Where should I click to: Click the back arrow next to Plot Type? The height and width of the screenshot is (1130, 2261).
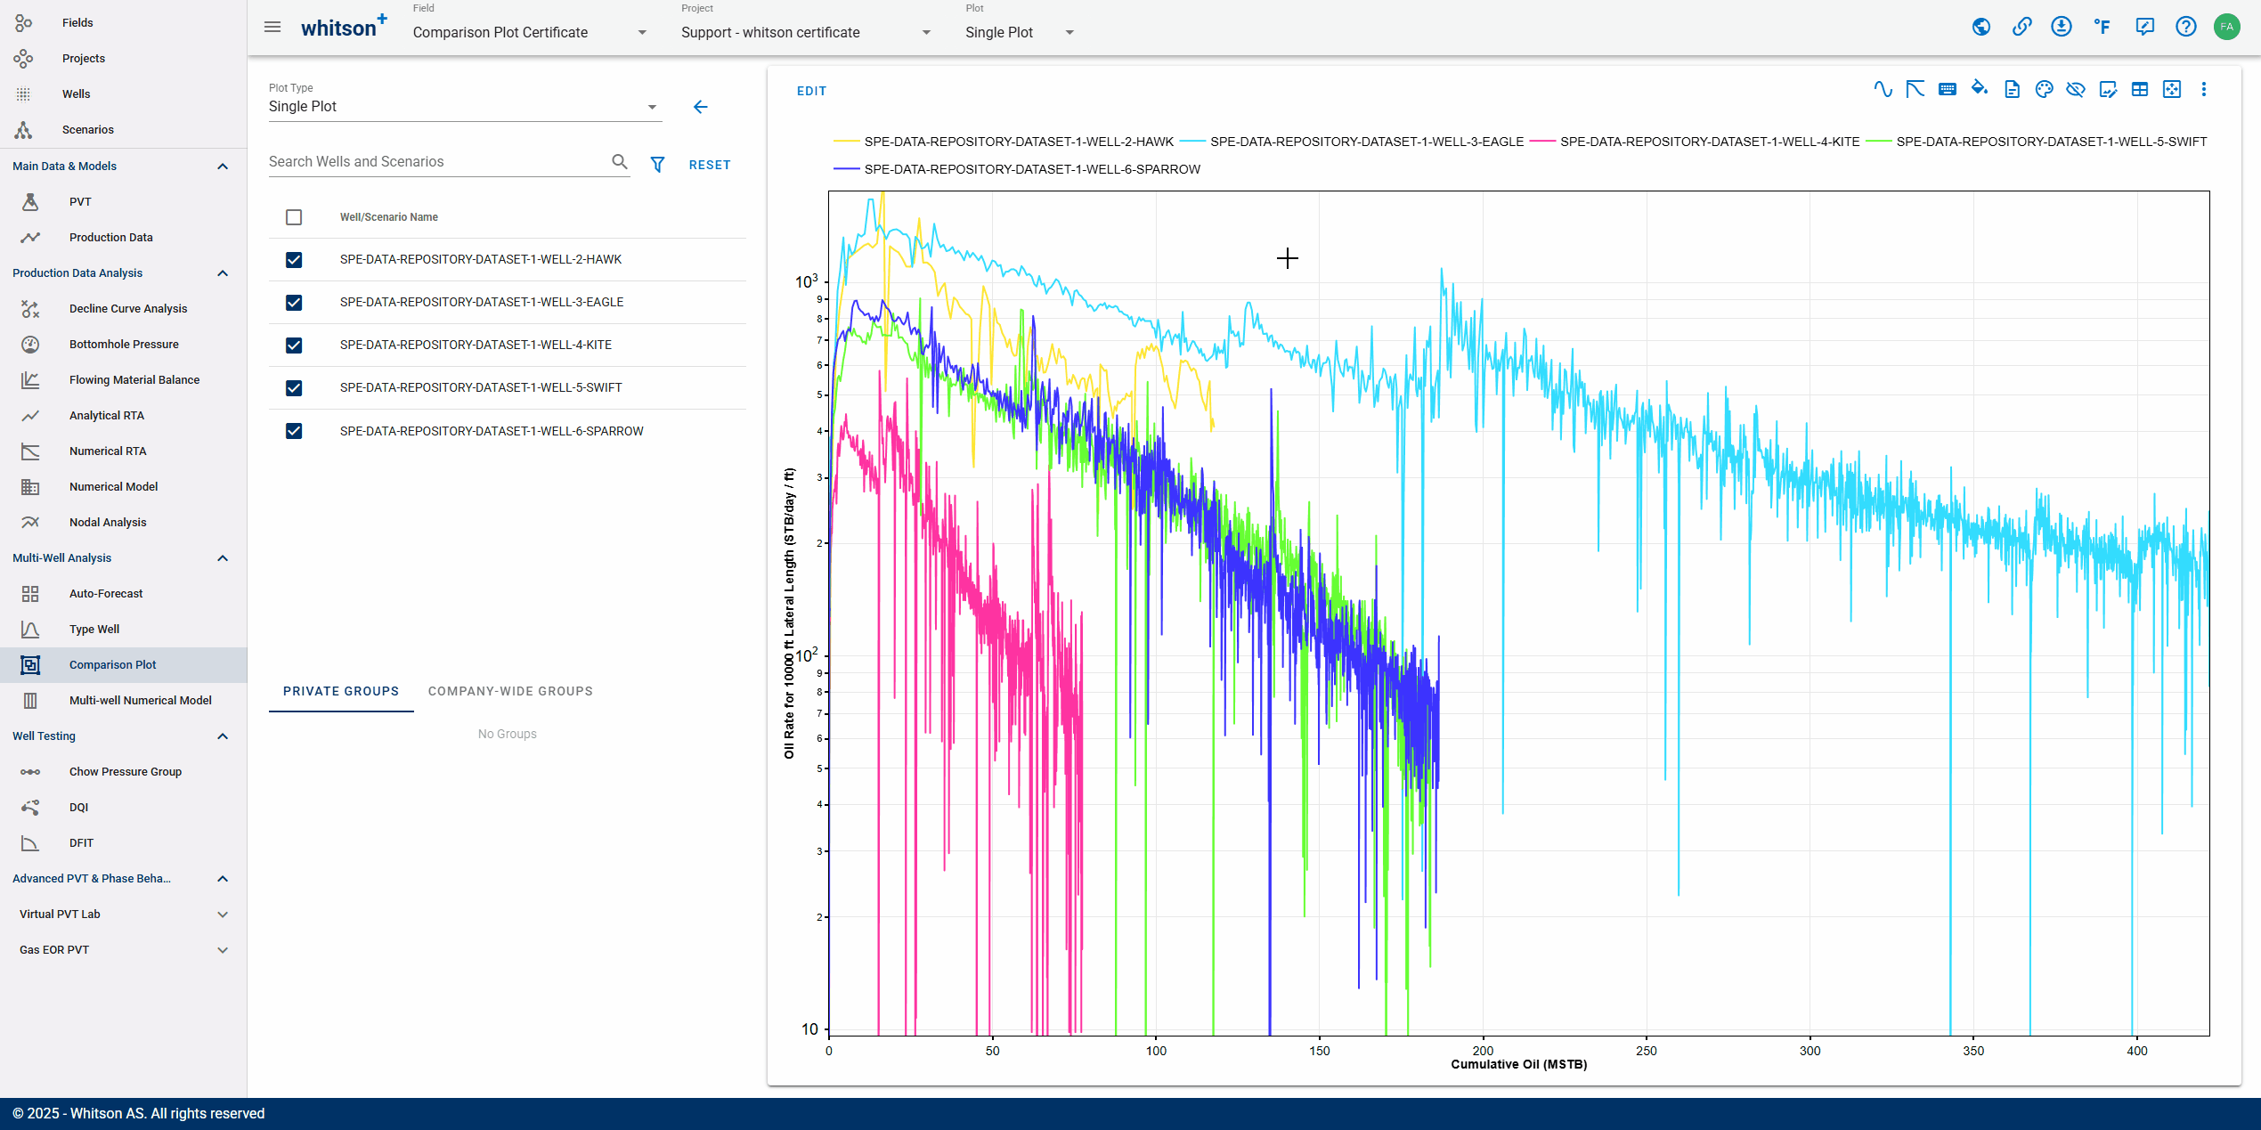tap(701, 107)
